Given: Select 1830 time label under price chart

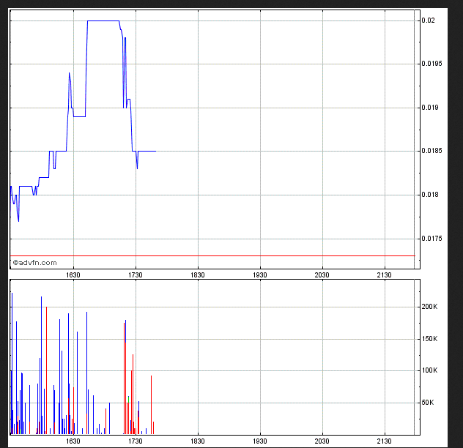Looking at the screenshot, I should 197,275.
